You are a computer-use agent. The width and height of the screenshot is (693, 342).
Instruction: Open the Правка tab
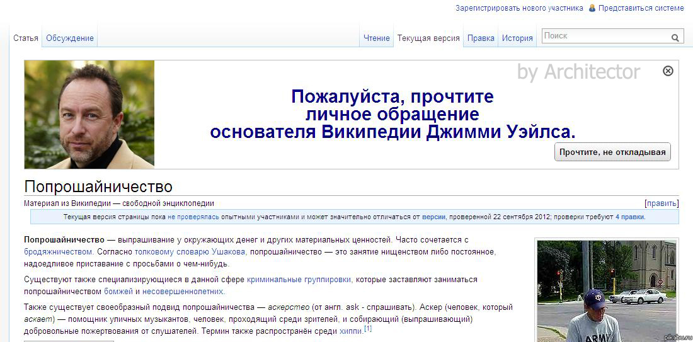coord(481,38)
